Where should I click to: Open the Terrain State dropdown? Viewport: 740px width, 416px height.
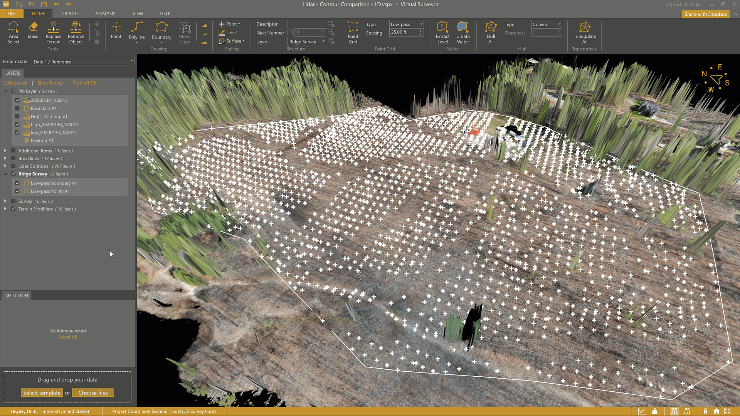coord(83,62)
